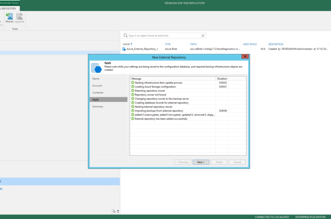Click success icon for Starting external repository rescan
Viewport: 331px width, 219px height.
tap(132, 107)
